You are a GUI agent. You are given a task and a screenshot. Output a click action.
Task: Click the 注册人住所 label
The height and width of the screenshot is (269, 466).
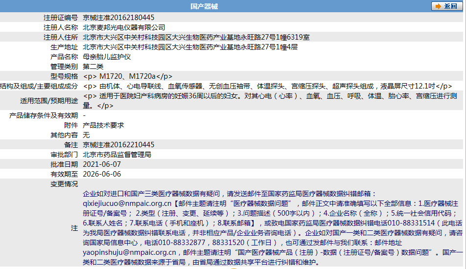pyautogui.click(x=61, y=37)
